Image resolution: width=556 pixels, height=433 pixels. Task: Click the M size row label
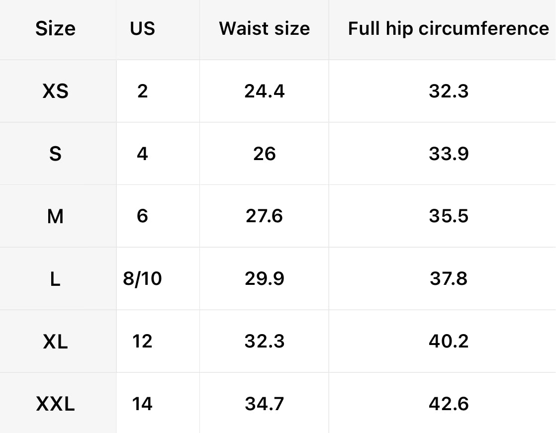(x=55, y=217)
